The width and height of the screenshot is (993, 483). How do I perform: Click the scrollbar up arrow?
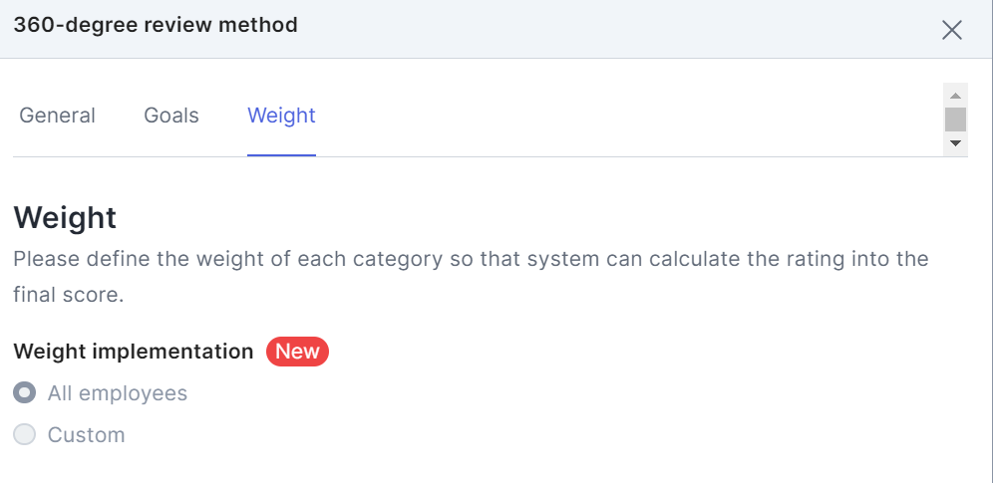[x=956, y=96]
